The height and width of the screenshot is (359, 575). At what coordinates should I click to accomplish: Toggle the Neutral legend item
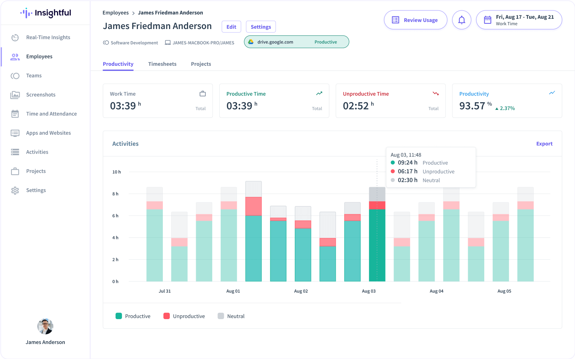point(231,316)
